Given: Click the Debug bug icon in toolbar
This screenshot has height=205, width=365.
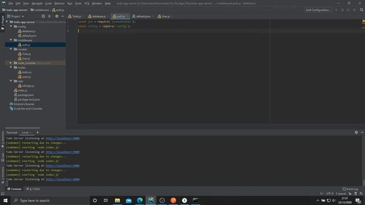Looking at the screenshot, I should (342, 10).
